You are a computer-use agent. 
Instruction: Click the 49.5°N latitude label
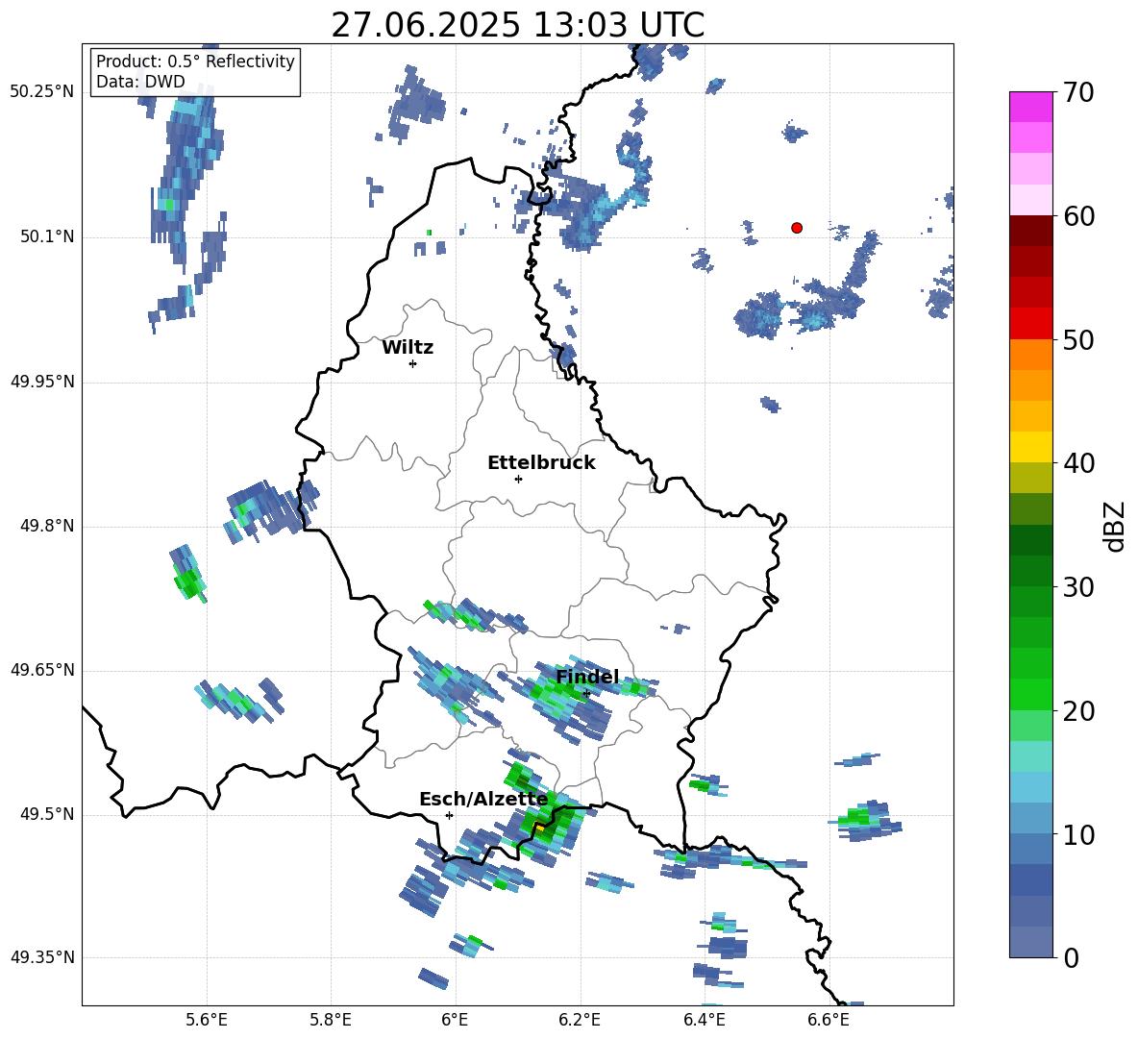47,813
